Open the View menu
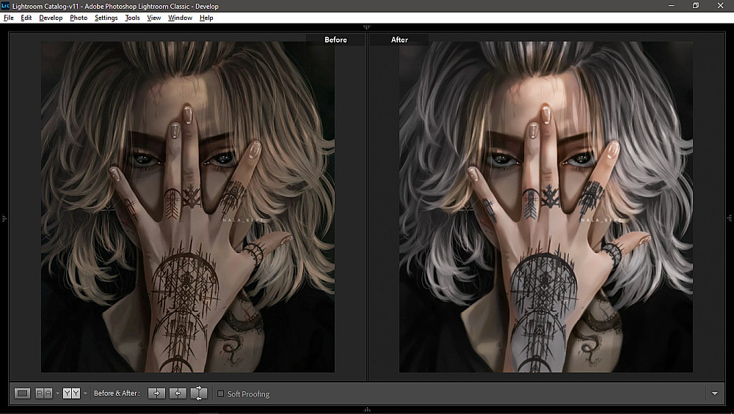Image resolution: width=734 pixels, height=414 pixels. point(154,18)
